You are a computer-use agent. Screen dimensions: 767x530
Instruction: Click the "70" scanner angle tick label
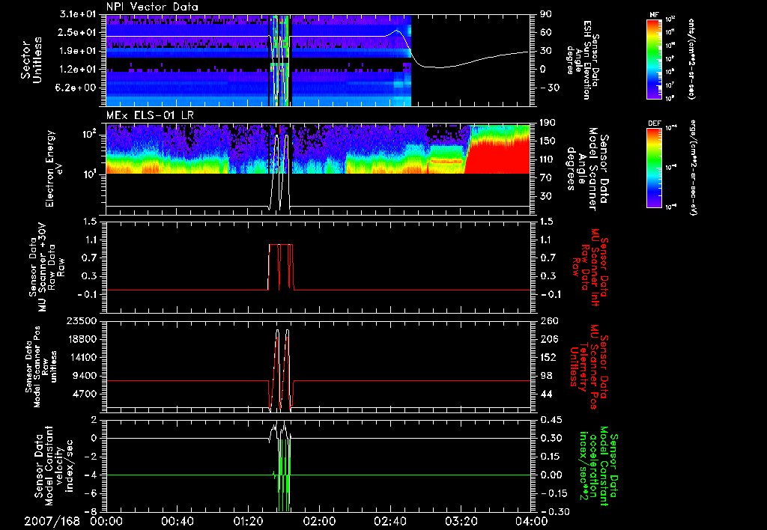coord(546,178)
